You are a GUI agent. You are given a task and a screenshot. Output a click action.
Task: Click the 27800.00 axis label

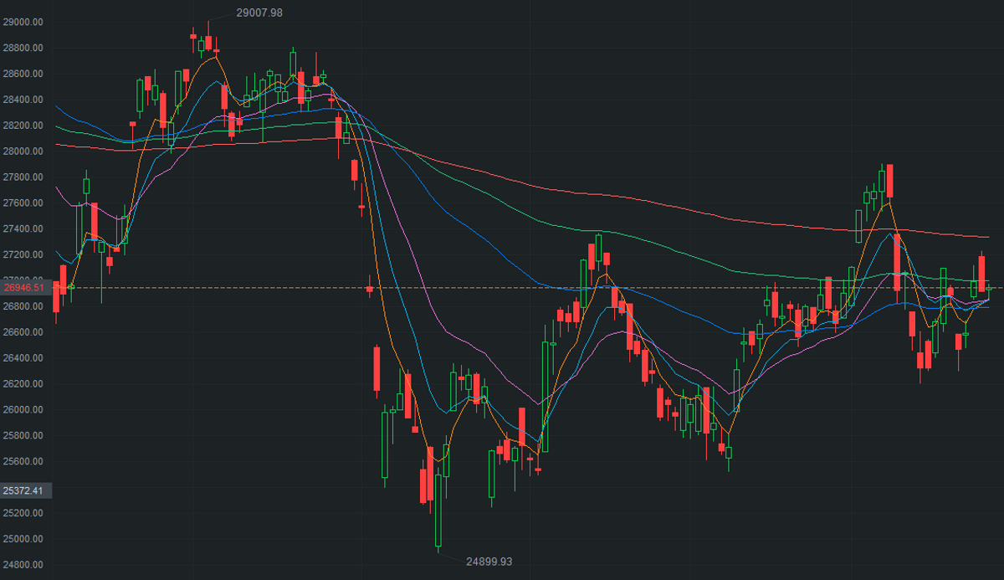point(23,177)
